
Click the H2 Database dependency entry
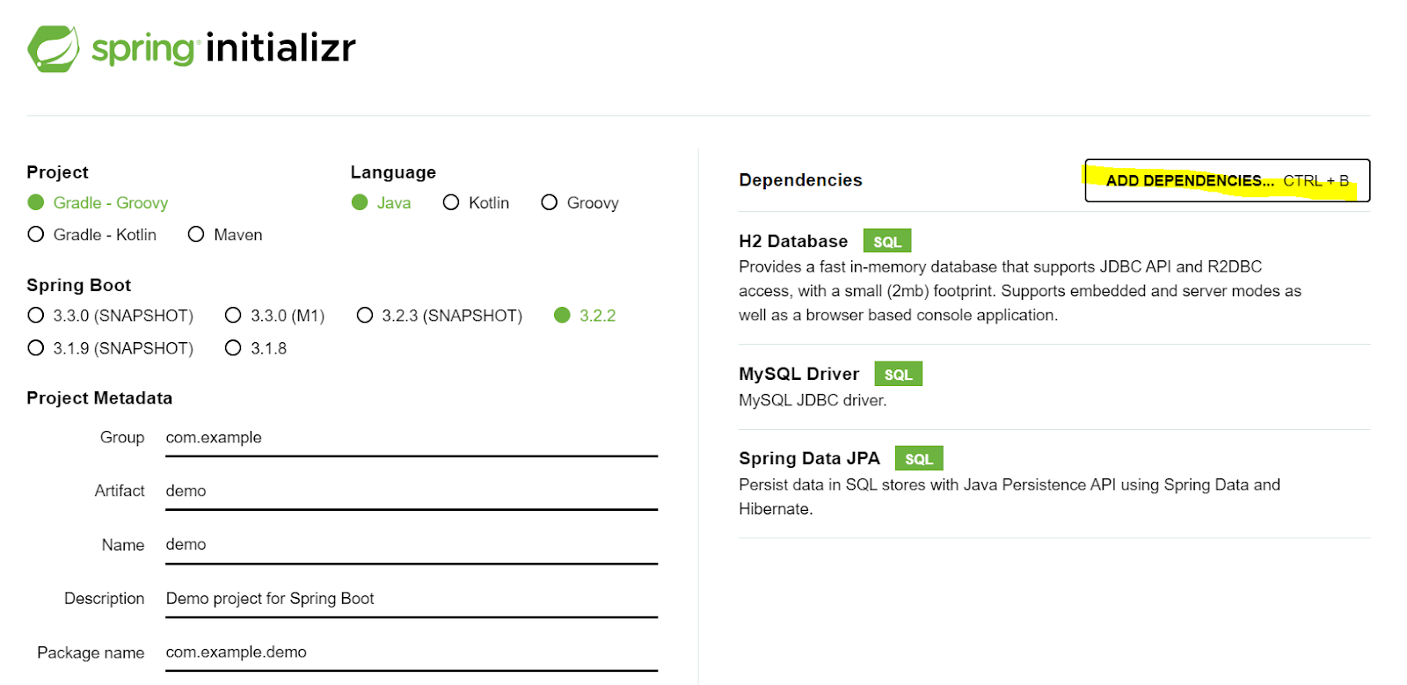(793, 242)
